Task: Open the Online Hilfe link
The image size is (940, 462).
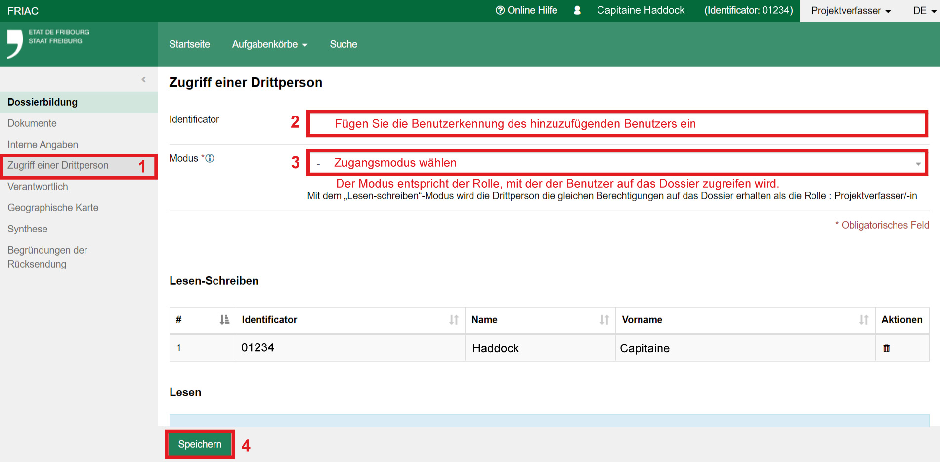Action: click(x=526, y=10)
